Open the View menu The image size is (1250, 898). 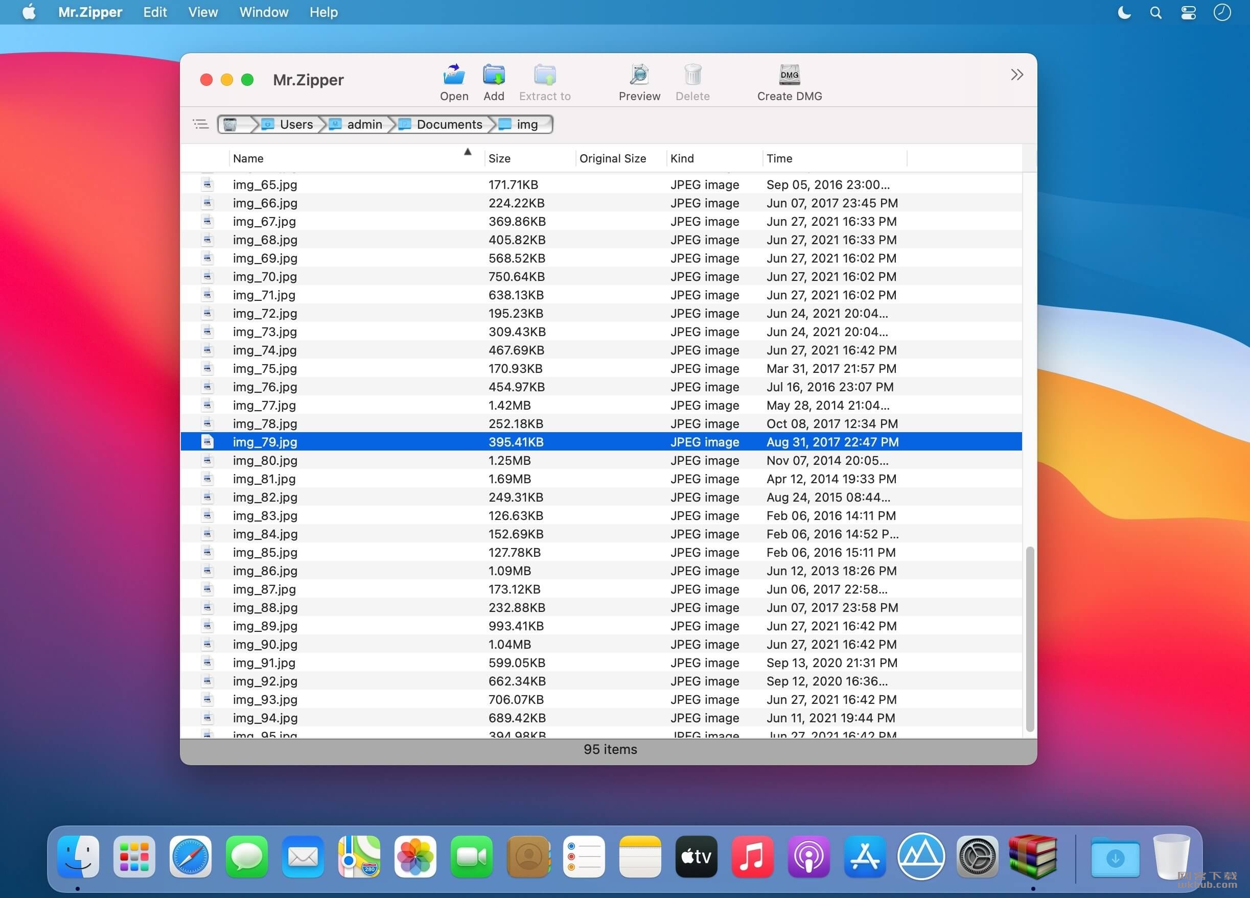pyautogui.click(x=203, y=12)
